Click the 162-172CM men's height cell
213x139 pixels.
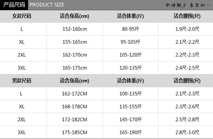tap(75, 94)
